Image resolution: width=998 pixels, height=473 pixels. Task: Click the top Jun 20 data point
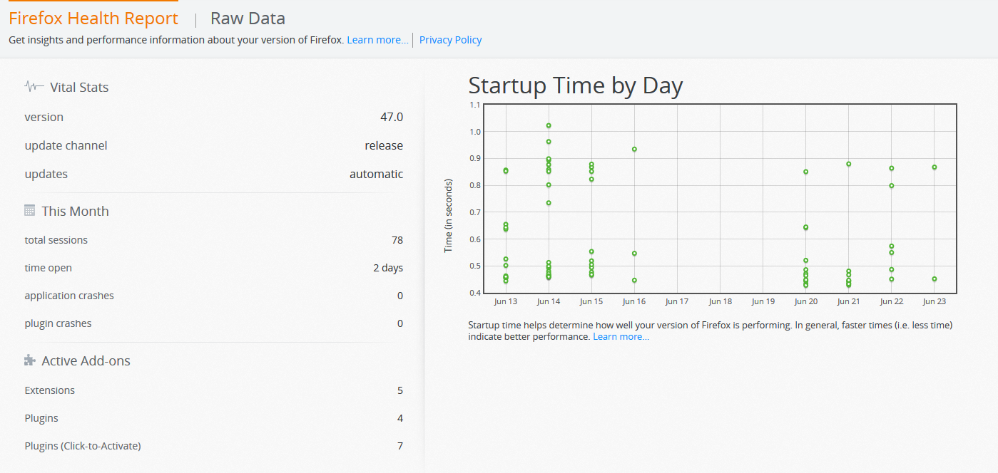click(x=806, y=172)
